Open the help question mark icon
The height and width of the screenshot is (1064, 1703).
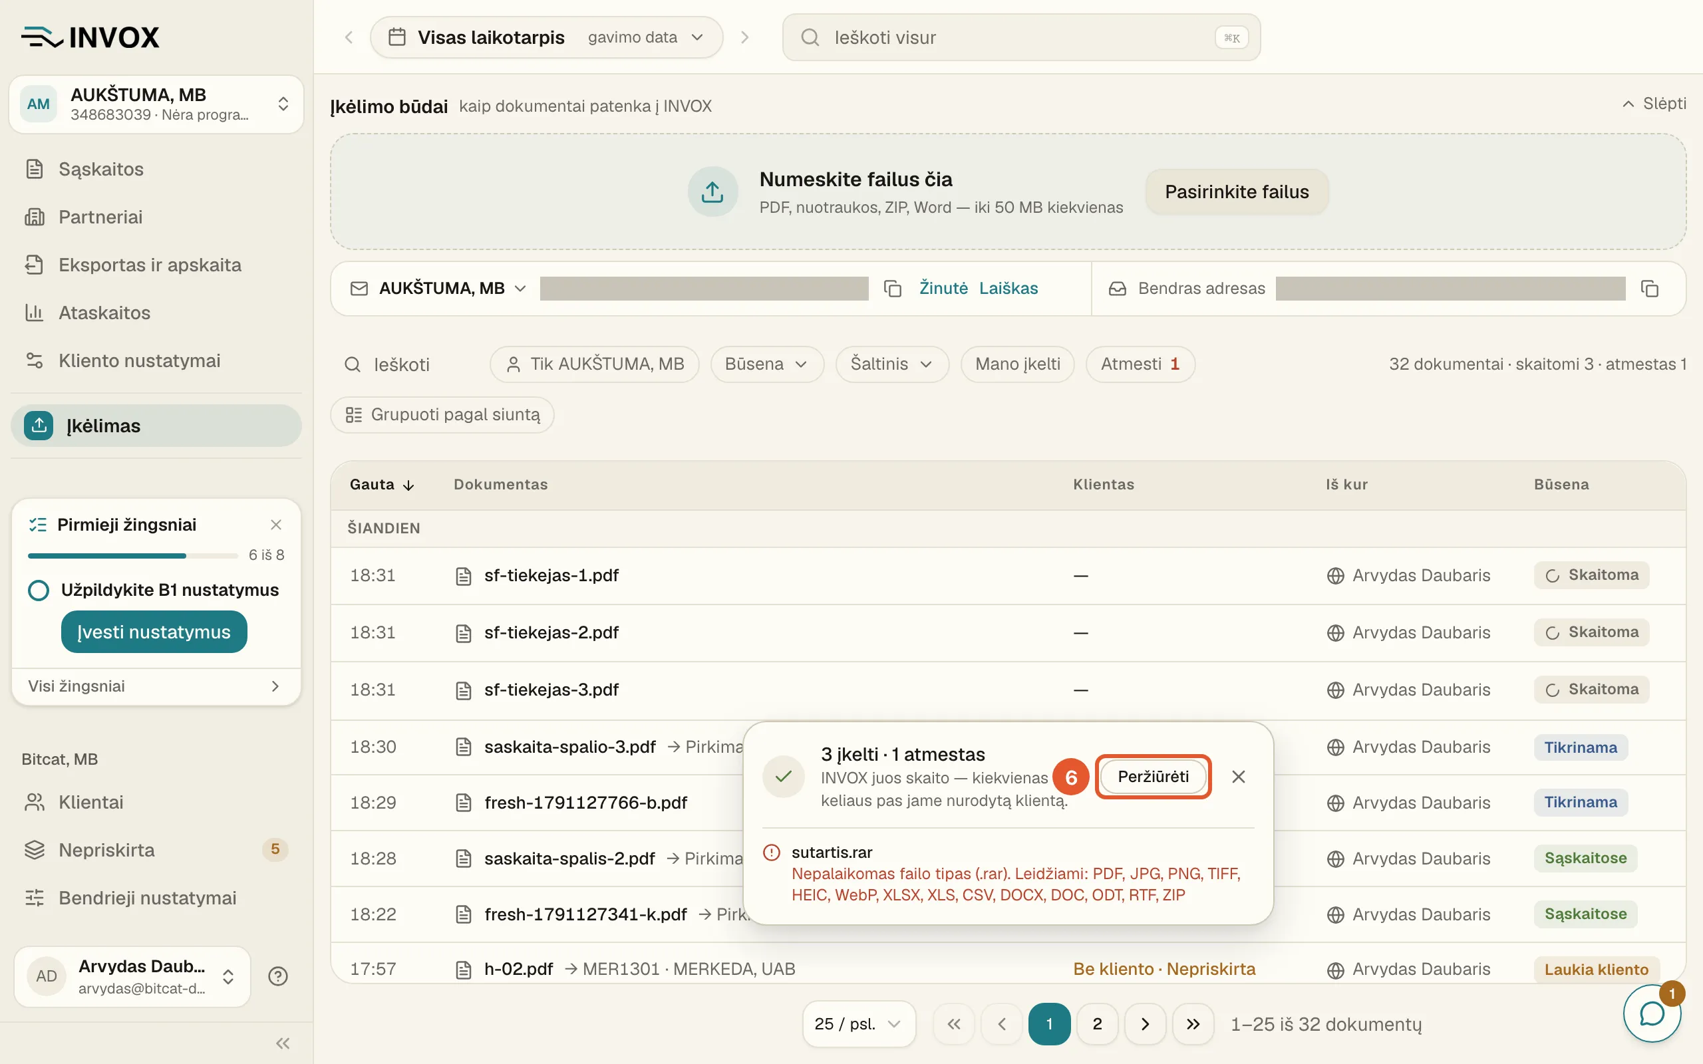278,976
